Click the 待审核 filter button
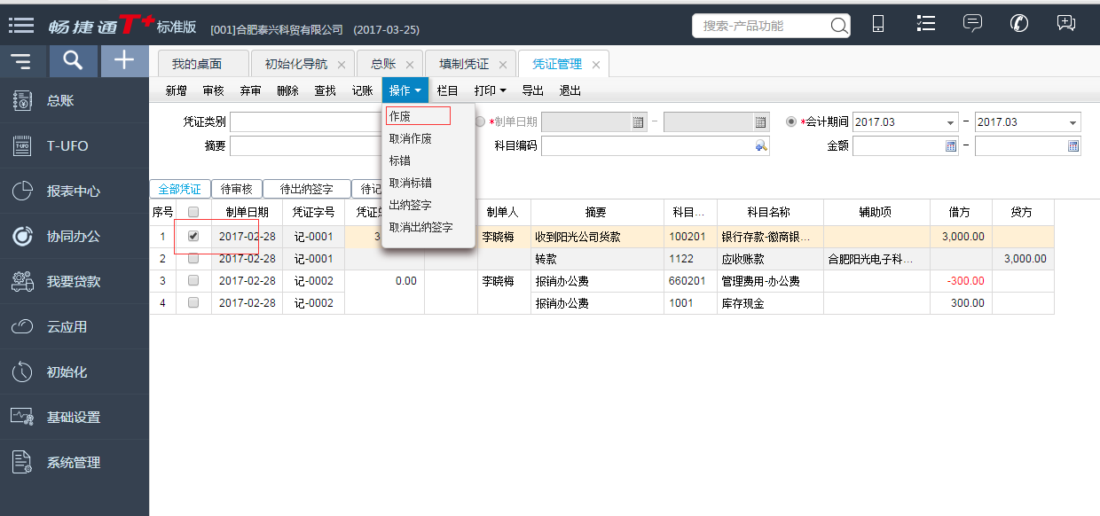This screenshot has height=516, width=1100. pos(237,189)
